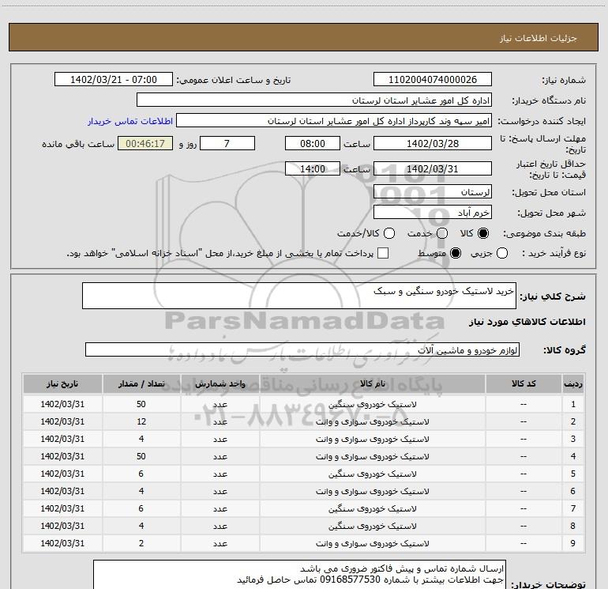Click row number 6 cell
The width and height of the screenshot is (608, 589).
point(573,491)
